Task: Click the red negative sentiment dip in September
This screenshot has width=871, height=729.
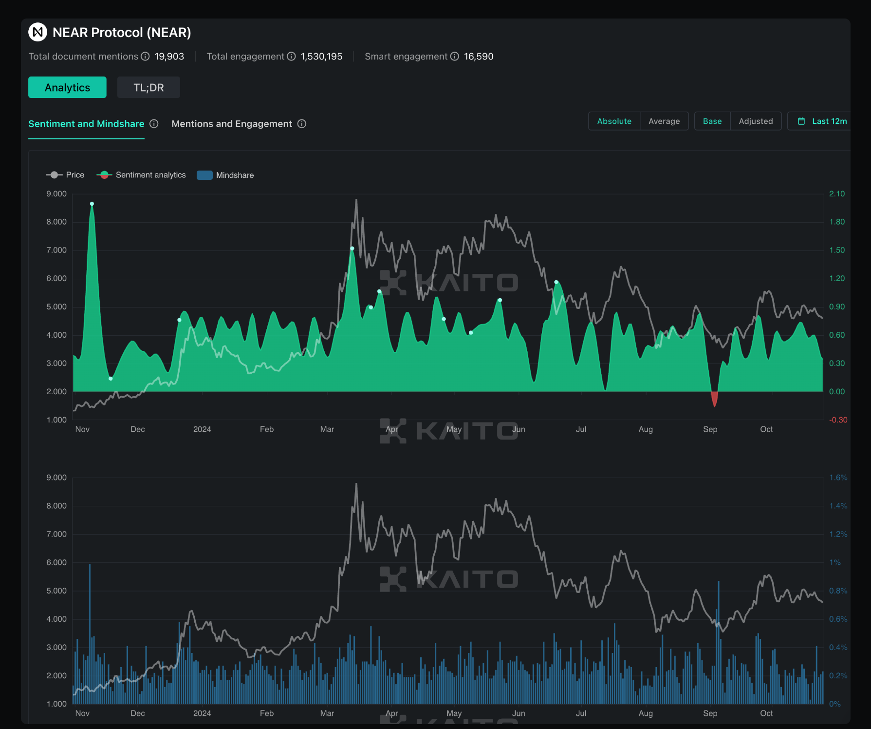Action: pyautogui.click(x=714, y=399)
